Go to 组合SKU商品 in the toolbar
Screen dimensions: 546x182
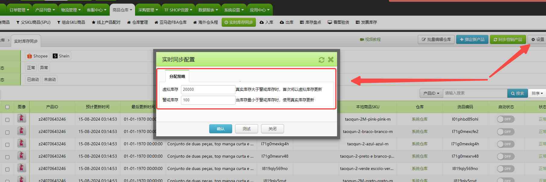pyautogui.click(x=71, y=22)
